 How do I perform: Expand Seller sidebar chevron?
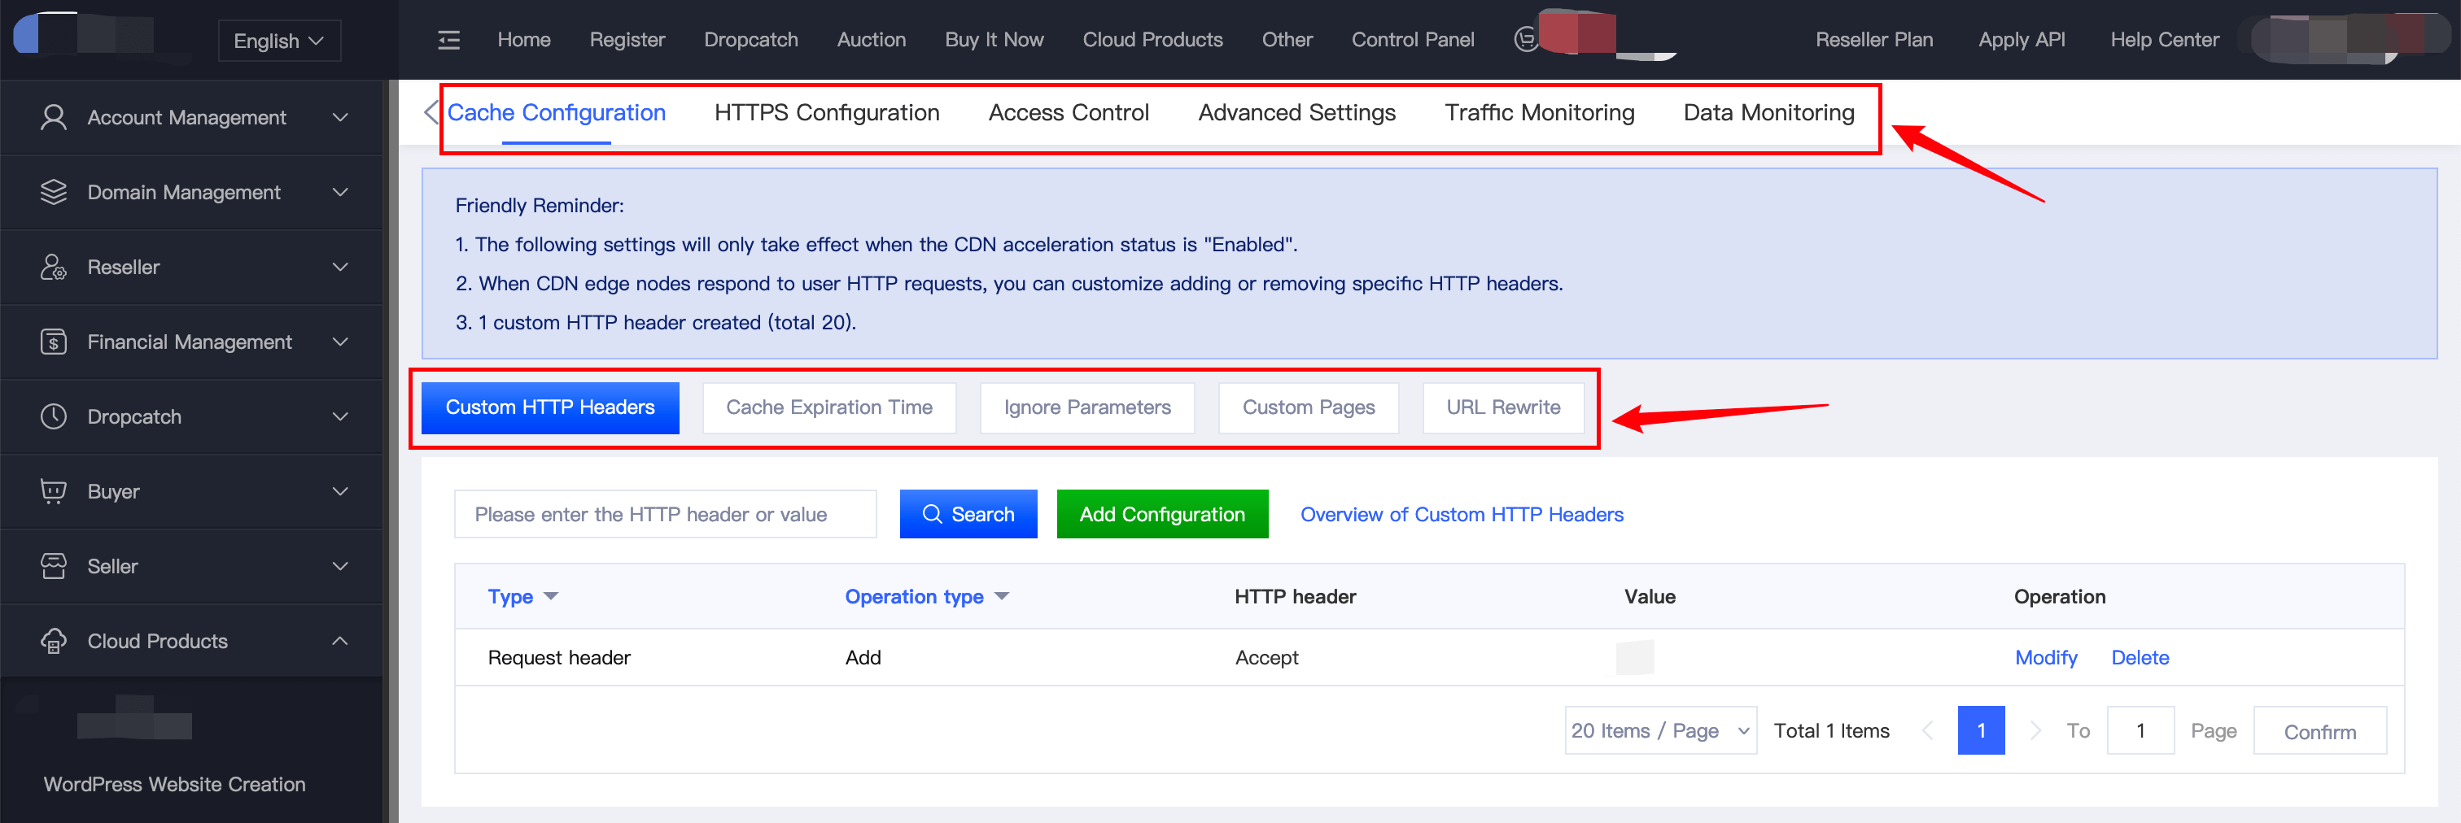pos(340,566)
